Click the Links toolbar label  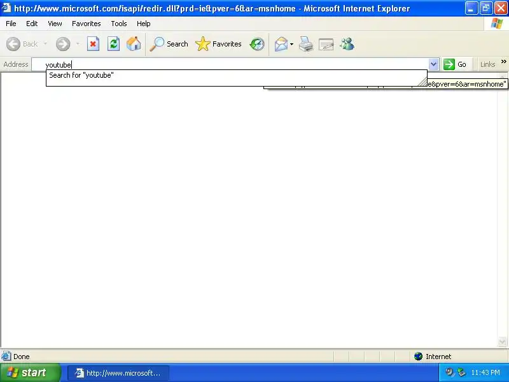click(487, 64)
